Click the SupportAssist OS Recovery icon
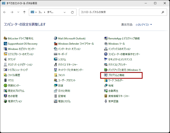Image resolution: width=170 pixels, height=133 pixels. click(5, 44)
